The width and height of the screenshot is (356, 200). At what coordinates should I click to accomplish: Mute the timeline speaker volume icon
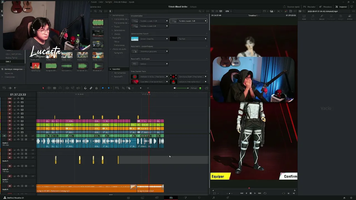(175, 88)
